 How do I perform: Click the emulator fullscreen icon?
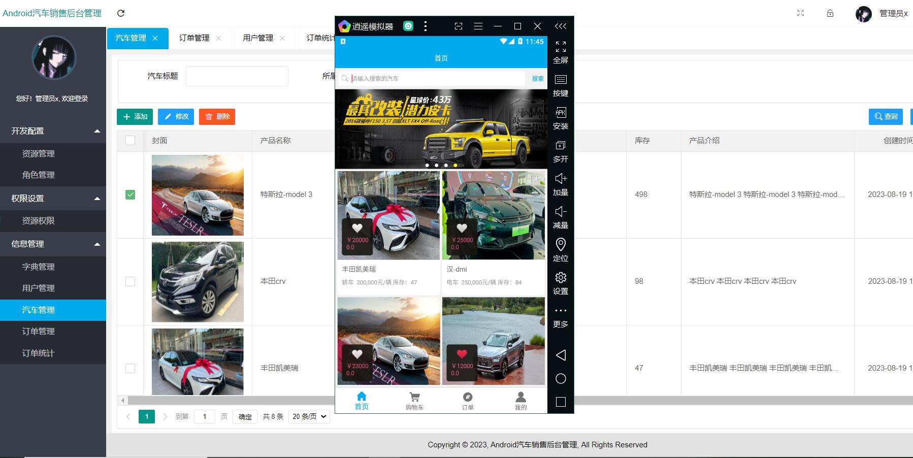tap(561, 47)
